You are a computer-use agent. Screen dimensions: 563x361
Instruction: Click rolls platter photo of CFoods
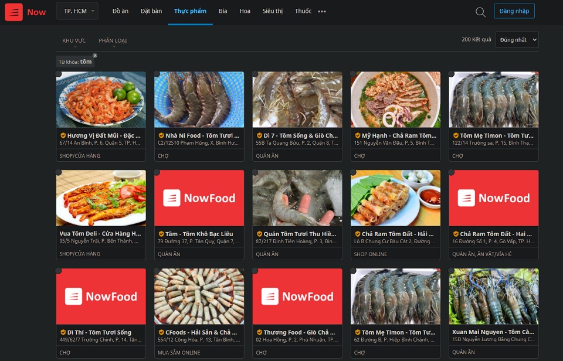click(x=199, y=297)
